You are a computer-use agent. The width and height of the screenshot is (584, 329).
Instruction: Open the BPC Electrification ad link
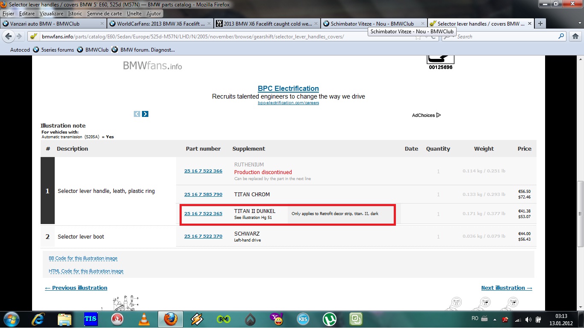click(288, 89)
